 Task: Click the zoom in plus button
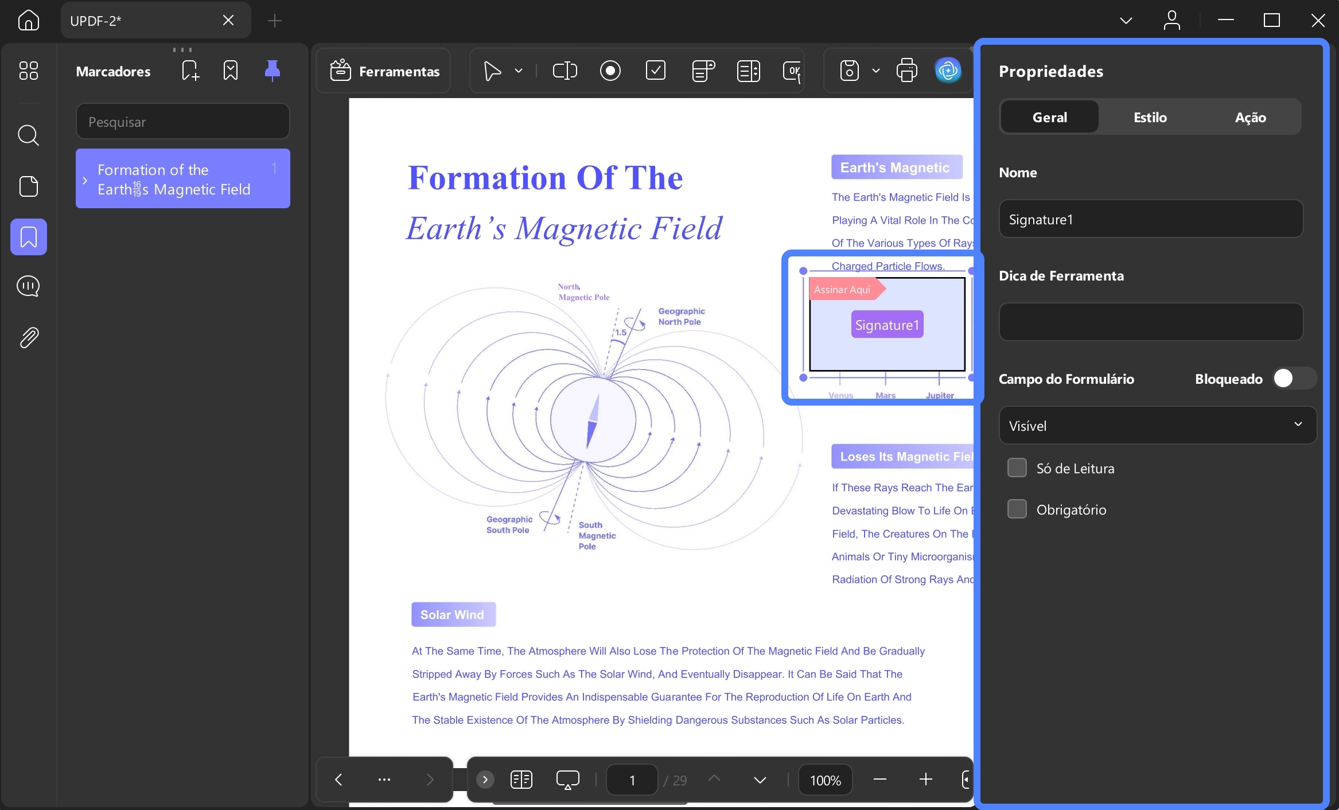[926, 780]
